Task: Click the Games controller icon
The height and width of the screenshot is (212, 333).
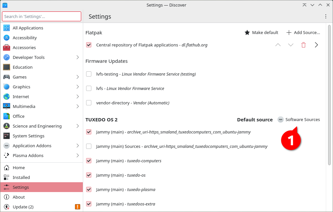Action: 7,77
